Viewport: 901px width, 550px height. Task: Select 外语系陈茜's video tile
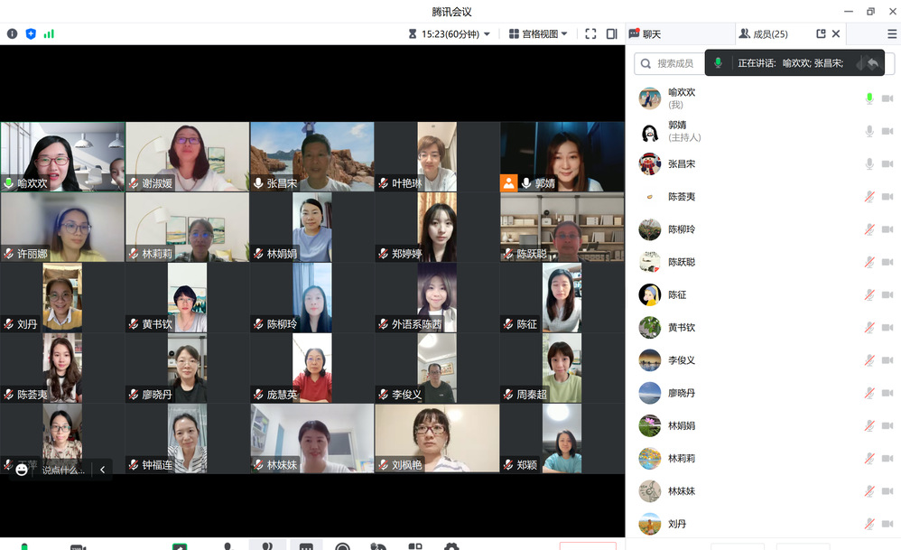tap(437, 298)
